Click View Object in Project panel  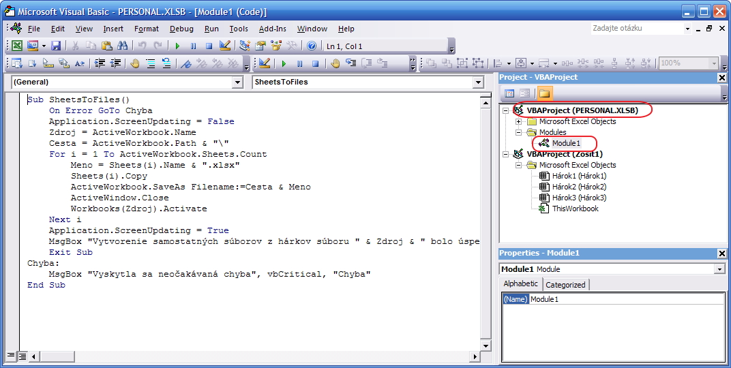pos(524,93)
